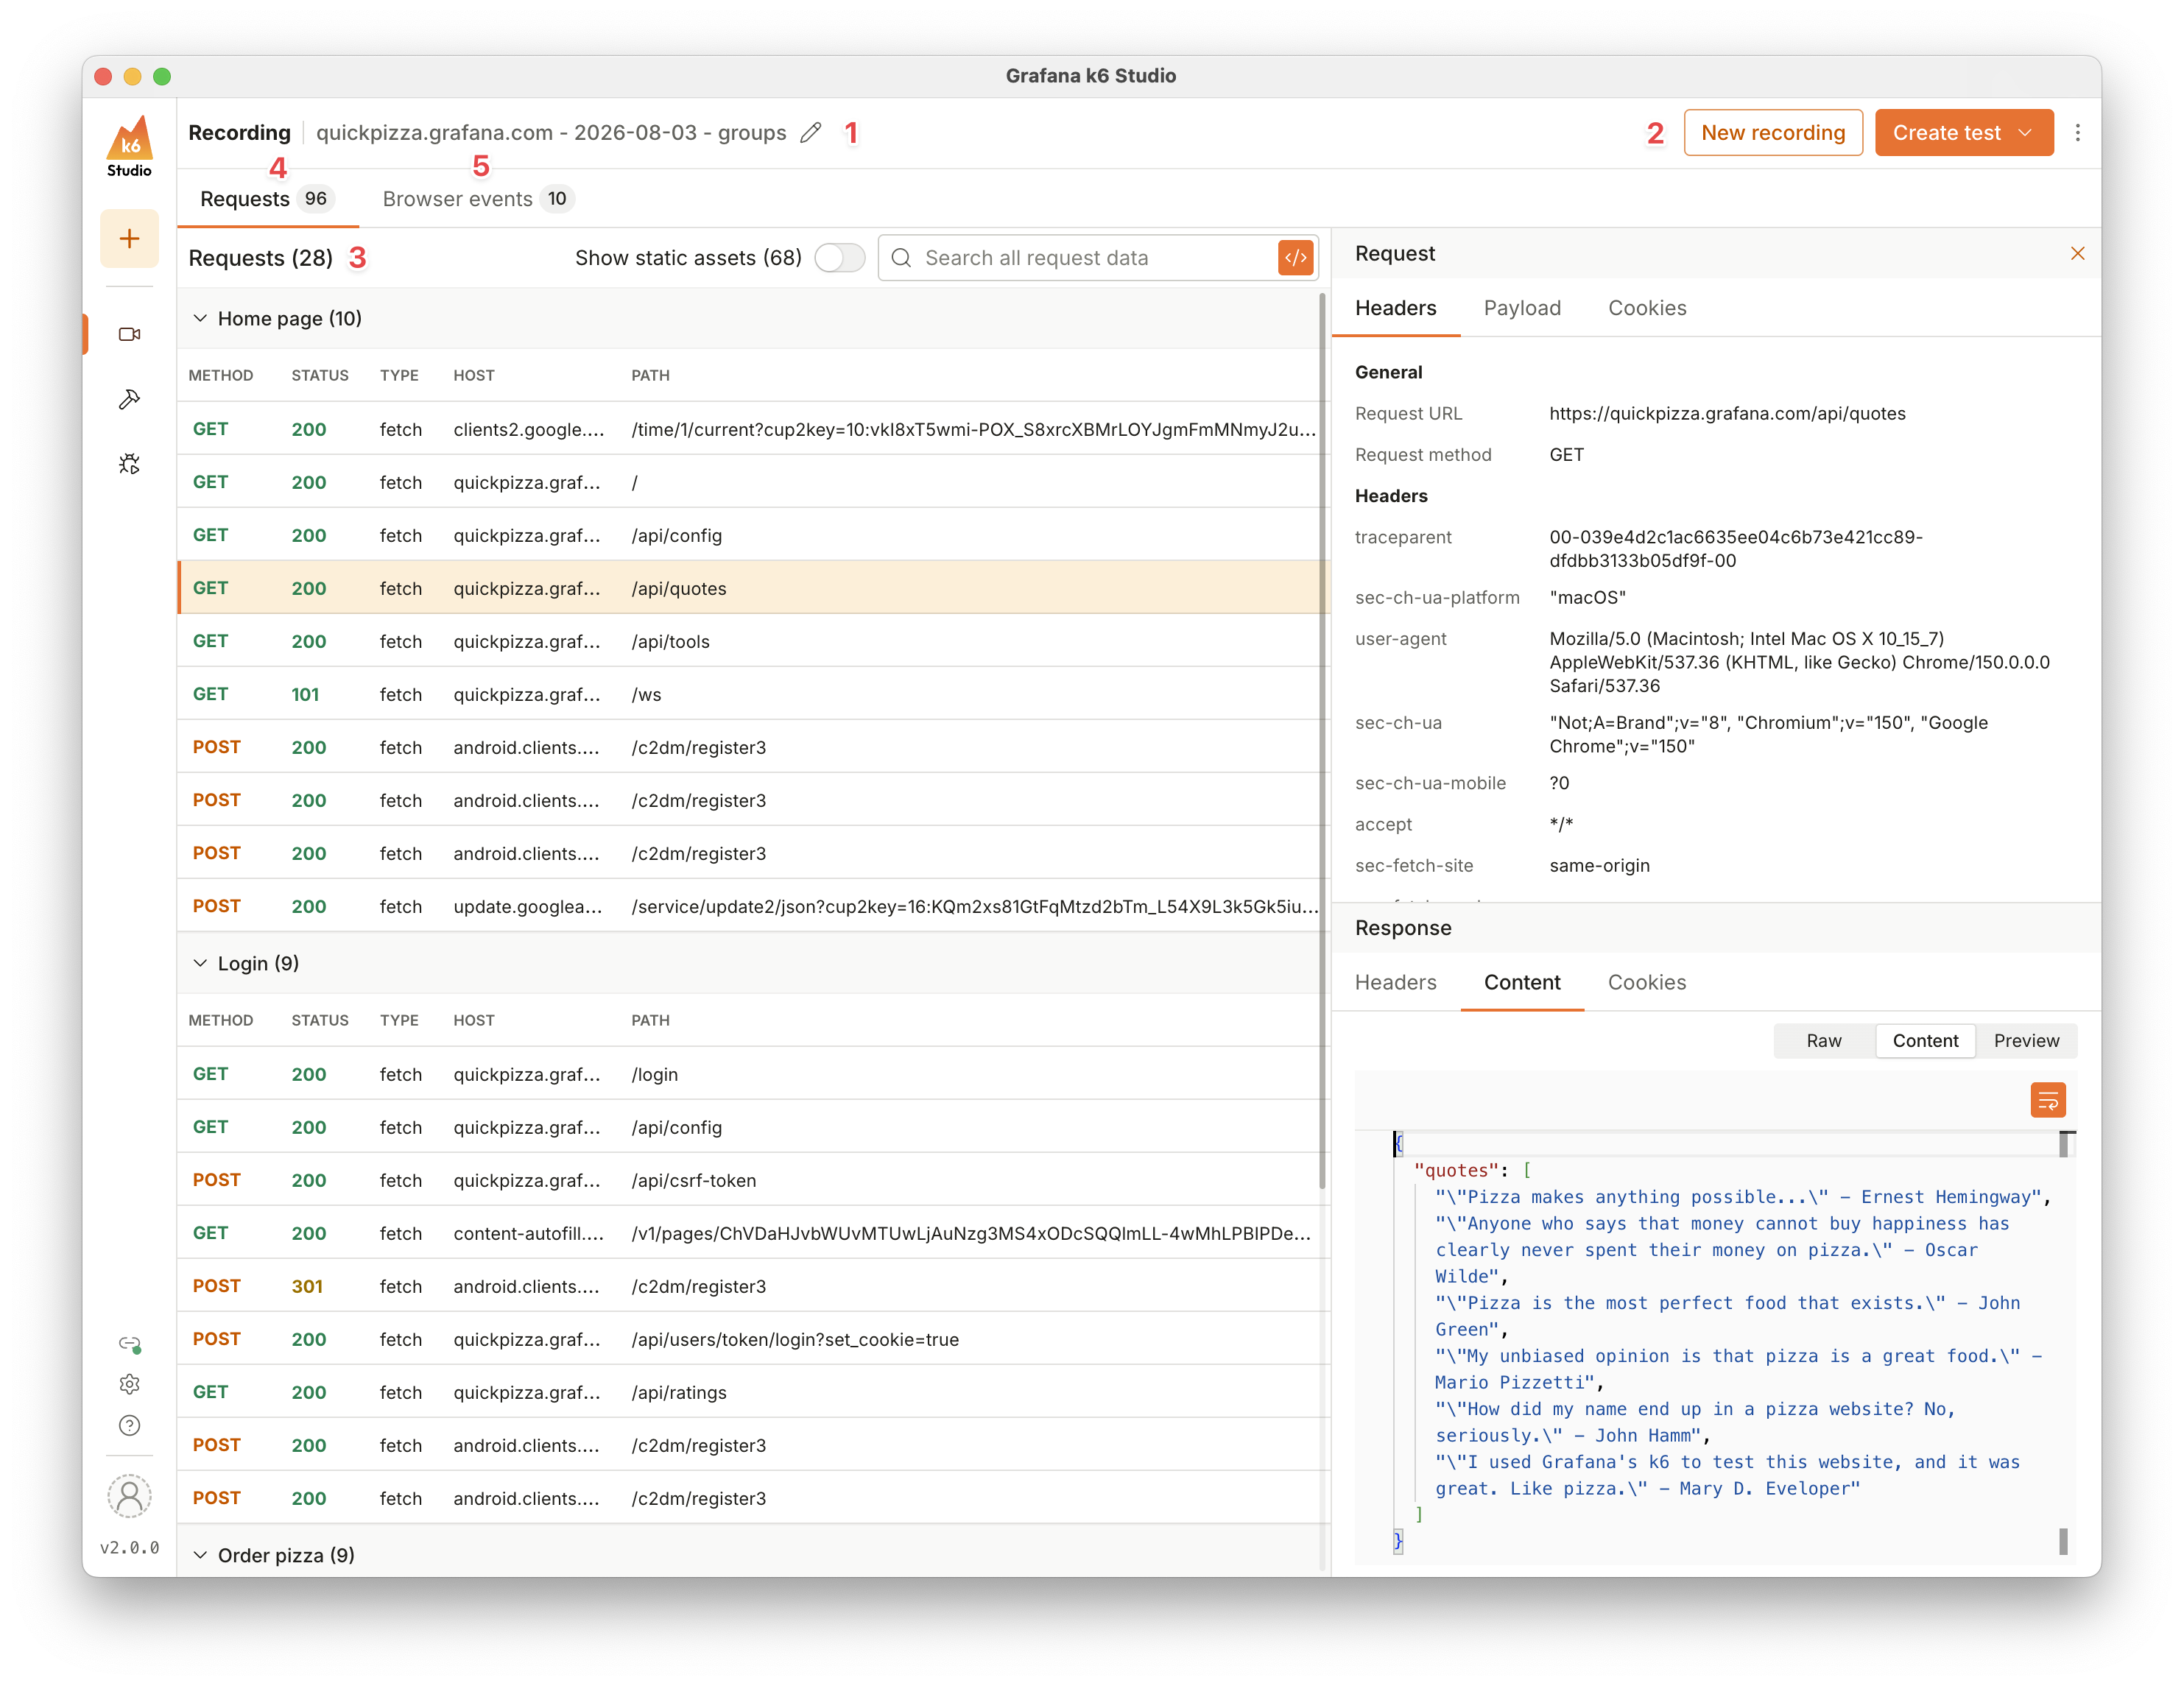Click the pencil icon to rename recording
The image size is (2184, 1686).
(811, 133)
